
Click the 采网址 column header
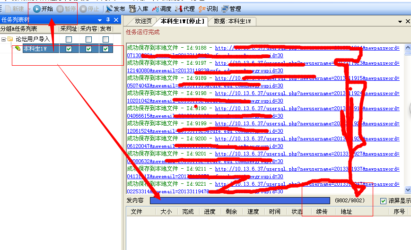(69, 29)
